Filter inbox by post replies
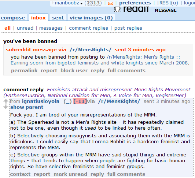 click(128, 28)
